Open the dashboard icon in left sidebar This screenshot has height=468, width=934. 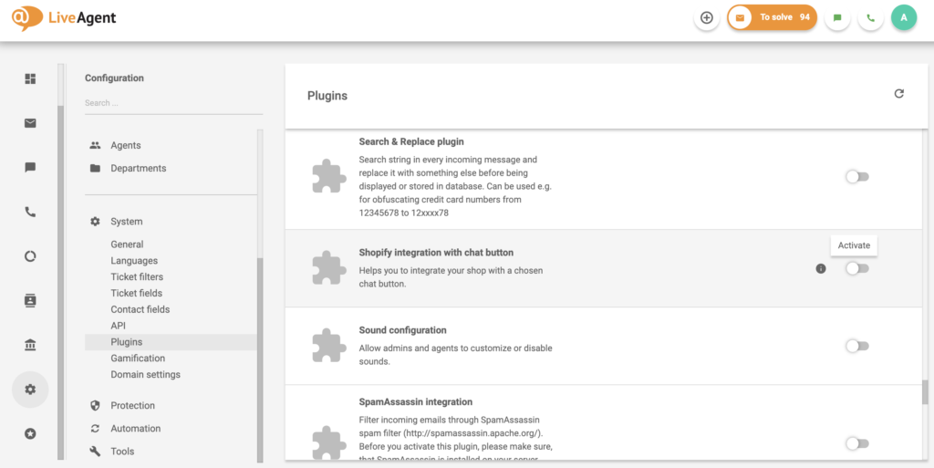[x=30, y=79]
